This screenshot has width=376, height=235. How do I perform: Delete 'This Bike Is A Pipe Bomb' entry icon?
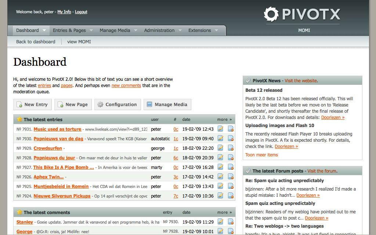(x=231, y=167)
